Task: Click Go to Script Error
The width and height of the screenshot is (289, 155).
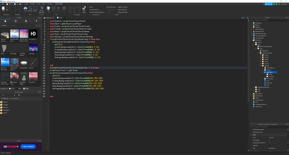Action: [x=111, y=7]
